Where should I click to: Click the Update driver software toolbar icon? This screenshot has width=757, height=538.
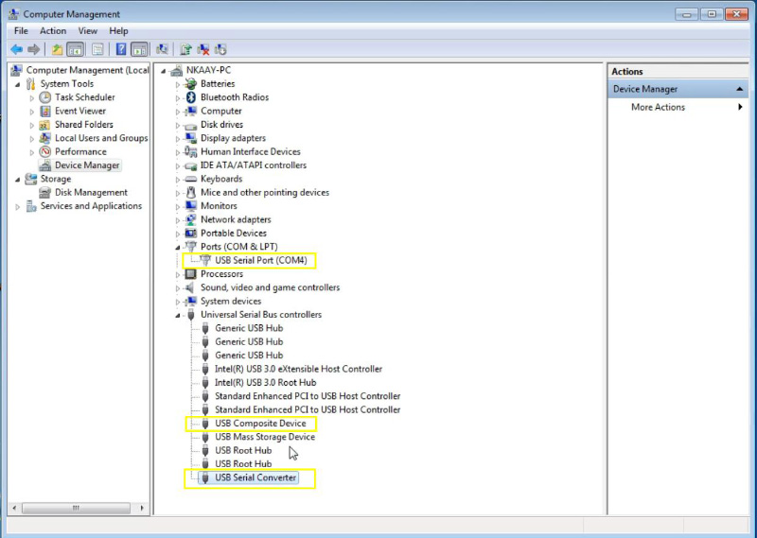click(186, 49)
